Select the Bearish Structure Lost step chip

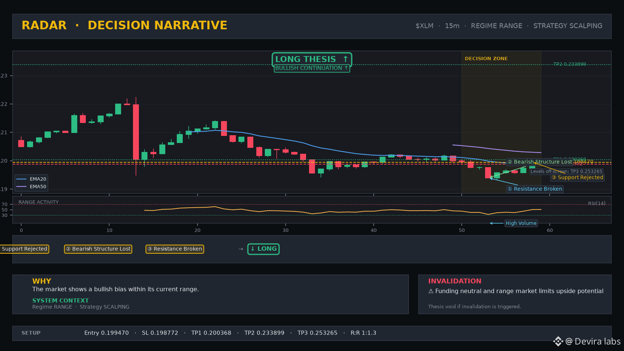98,249
